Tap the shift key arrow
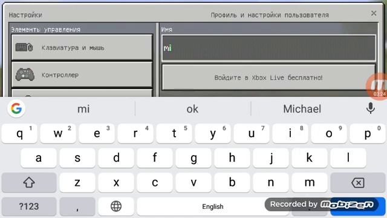Screen dimensions: 387x218 [29, 183]
